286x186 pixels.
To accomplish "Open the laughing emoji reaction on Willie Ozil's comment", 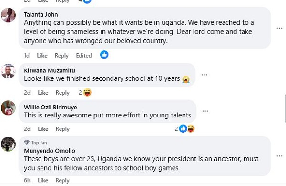I will 191,128.
